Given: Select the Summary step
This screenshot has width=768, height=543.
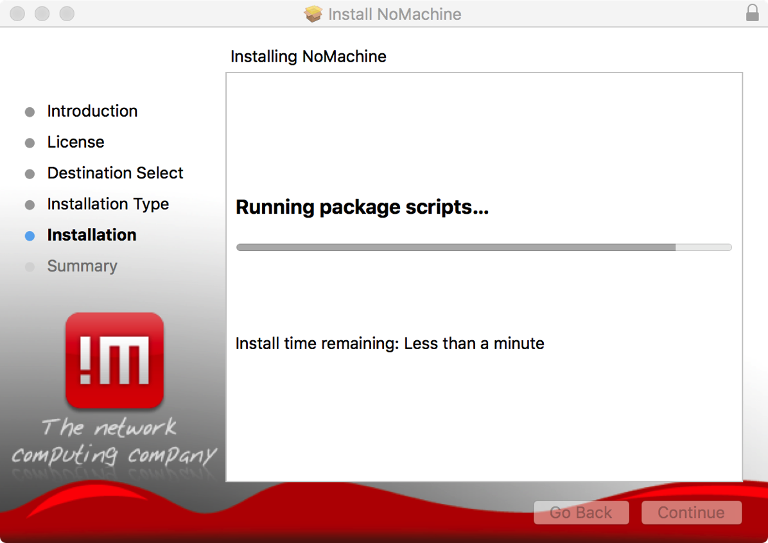Looking at the screenshot, I should tap(82, 266).
